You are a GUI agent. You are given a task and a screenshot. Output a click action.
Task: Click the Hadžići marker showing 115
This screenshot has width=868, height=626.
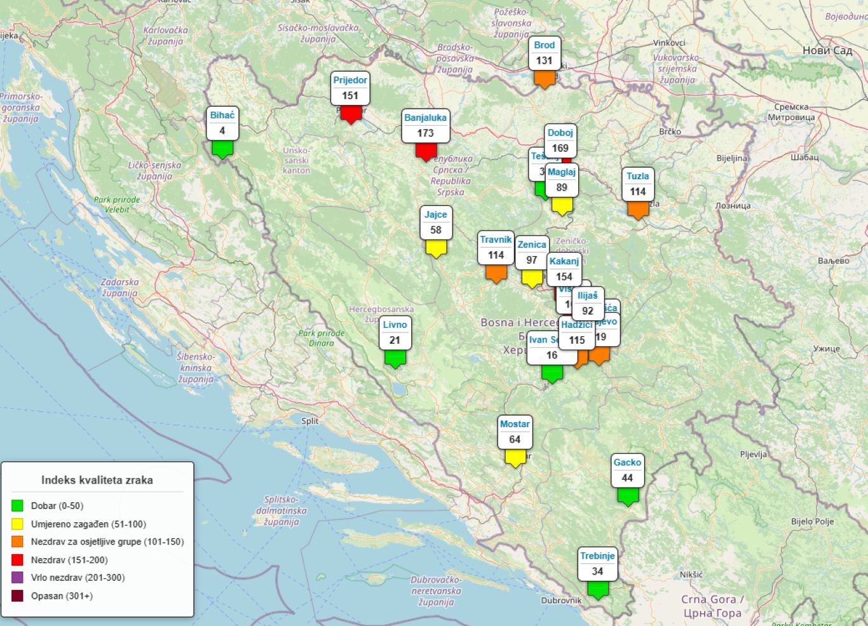click(x=577, y=334)
